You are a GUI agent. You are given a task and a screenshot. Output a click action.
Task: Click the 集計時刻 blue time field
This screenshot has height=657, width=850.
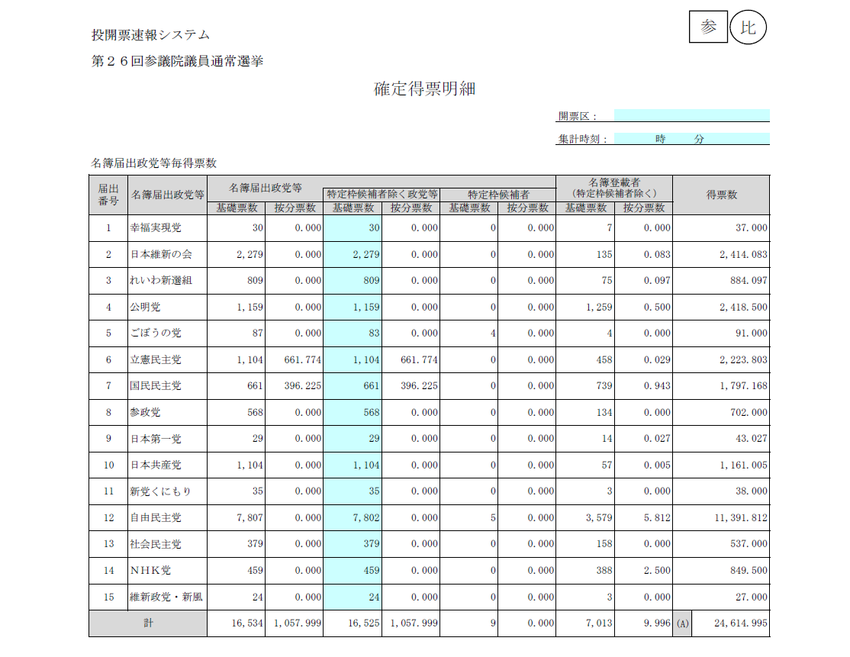pos(692,139)
